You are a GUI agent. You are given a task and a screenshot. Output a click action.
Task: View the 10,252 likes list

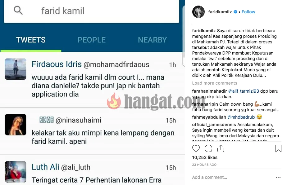click(205, 157)
